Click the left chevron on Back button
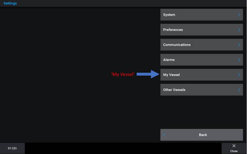247x154 pixels. coord(164,135)
